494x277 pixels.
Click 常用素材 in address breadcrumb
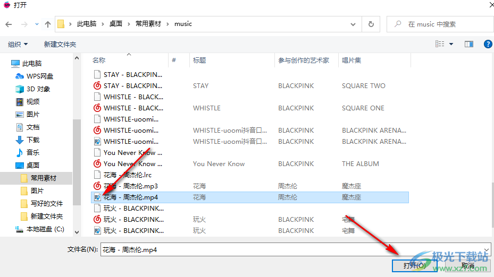pos(148,24)
